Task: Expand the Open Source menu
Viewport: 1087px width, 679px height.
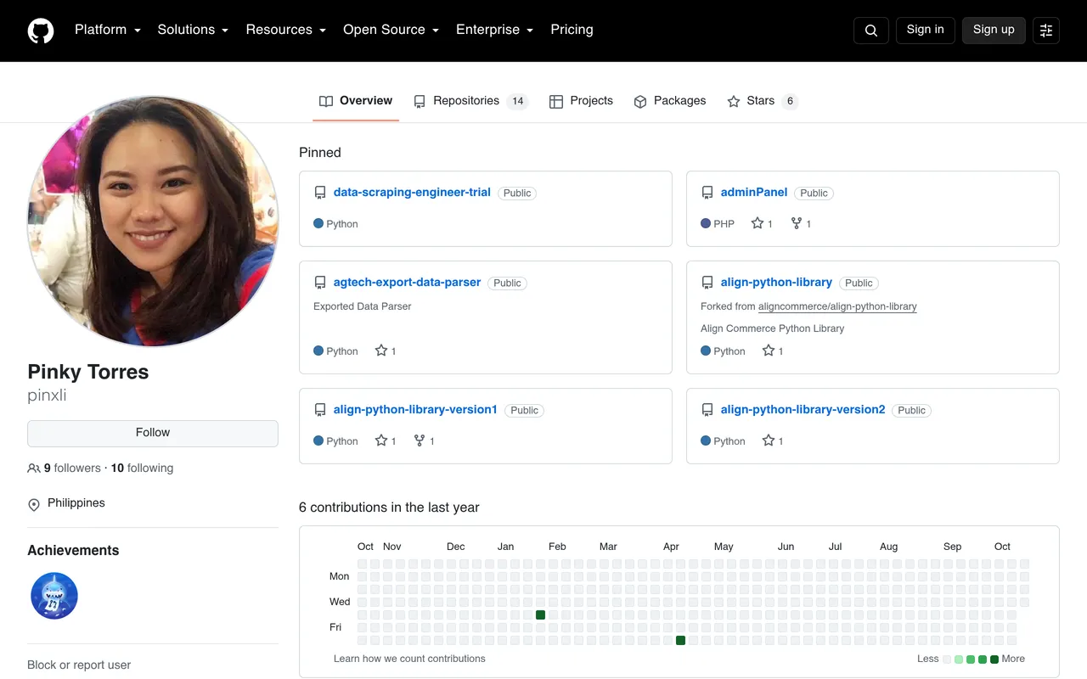Action: pyautogui.click(x=391, y=30)
